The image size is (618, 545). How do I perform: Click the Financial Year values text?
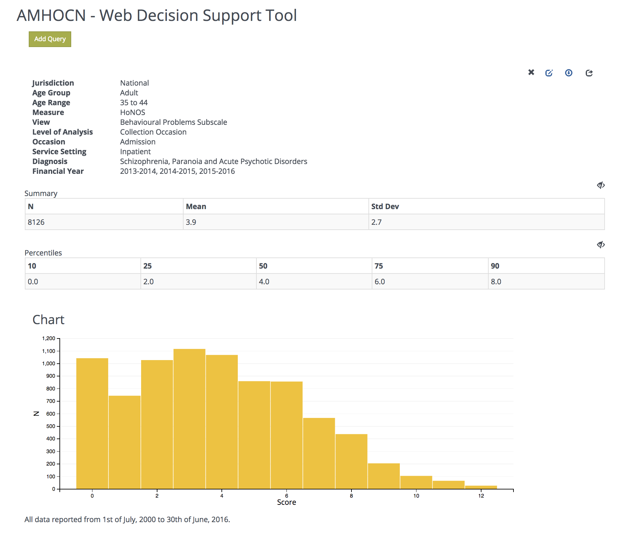pyautogui.click(x=177, y=171)
